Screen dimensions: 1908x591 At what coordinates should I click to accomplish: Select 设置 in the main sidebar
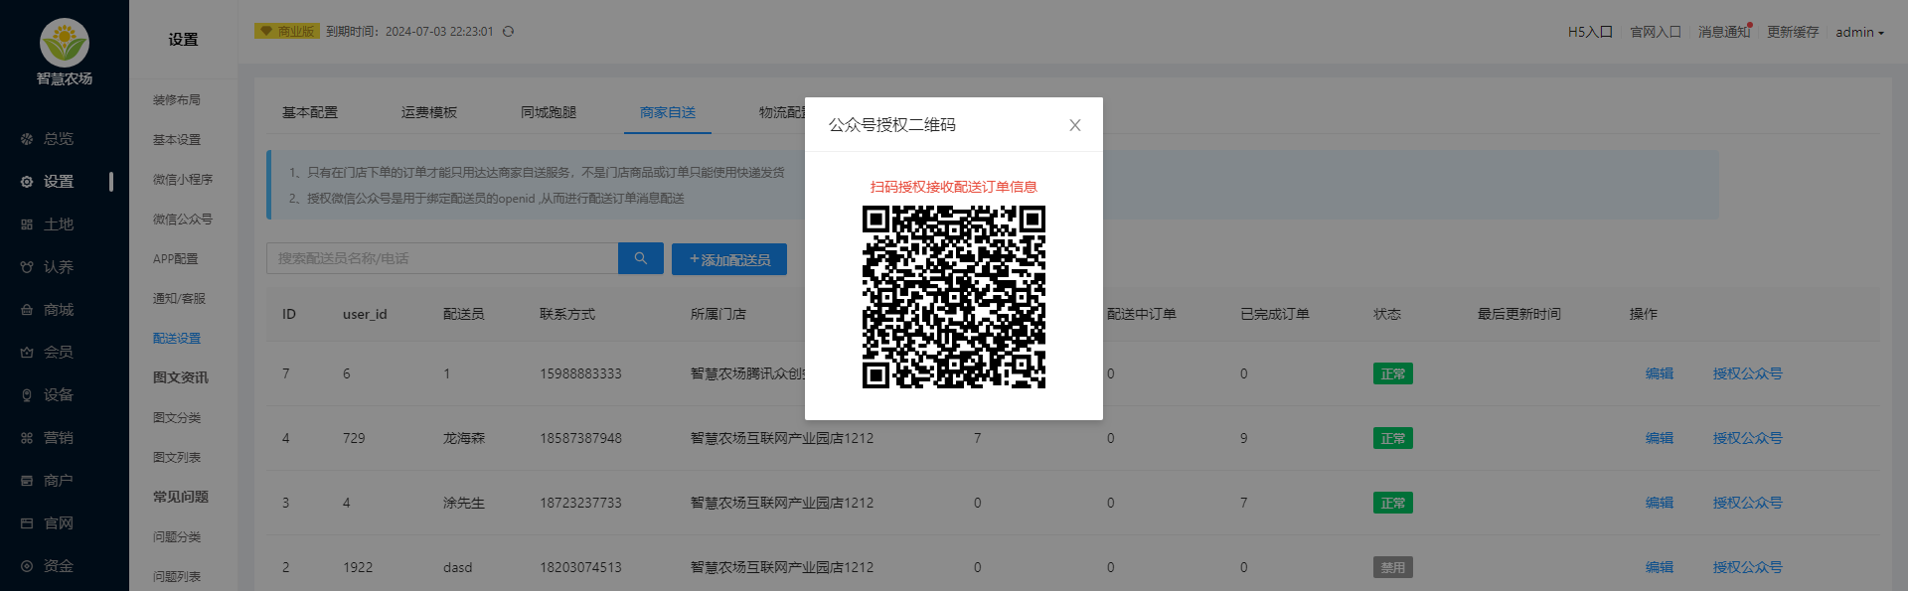pyautogui.click(x=59, y=182)
